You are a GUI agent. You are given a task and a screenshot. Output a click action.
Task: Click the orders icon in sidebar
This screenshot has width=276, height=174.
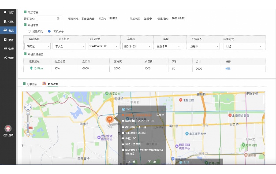pos(5,22)
